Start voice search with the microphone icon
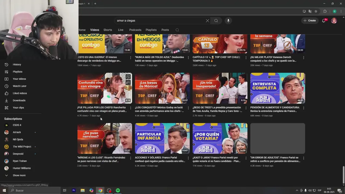Viewport: 345px width, 194px height. click(228, 21)
